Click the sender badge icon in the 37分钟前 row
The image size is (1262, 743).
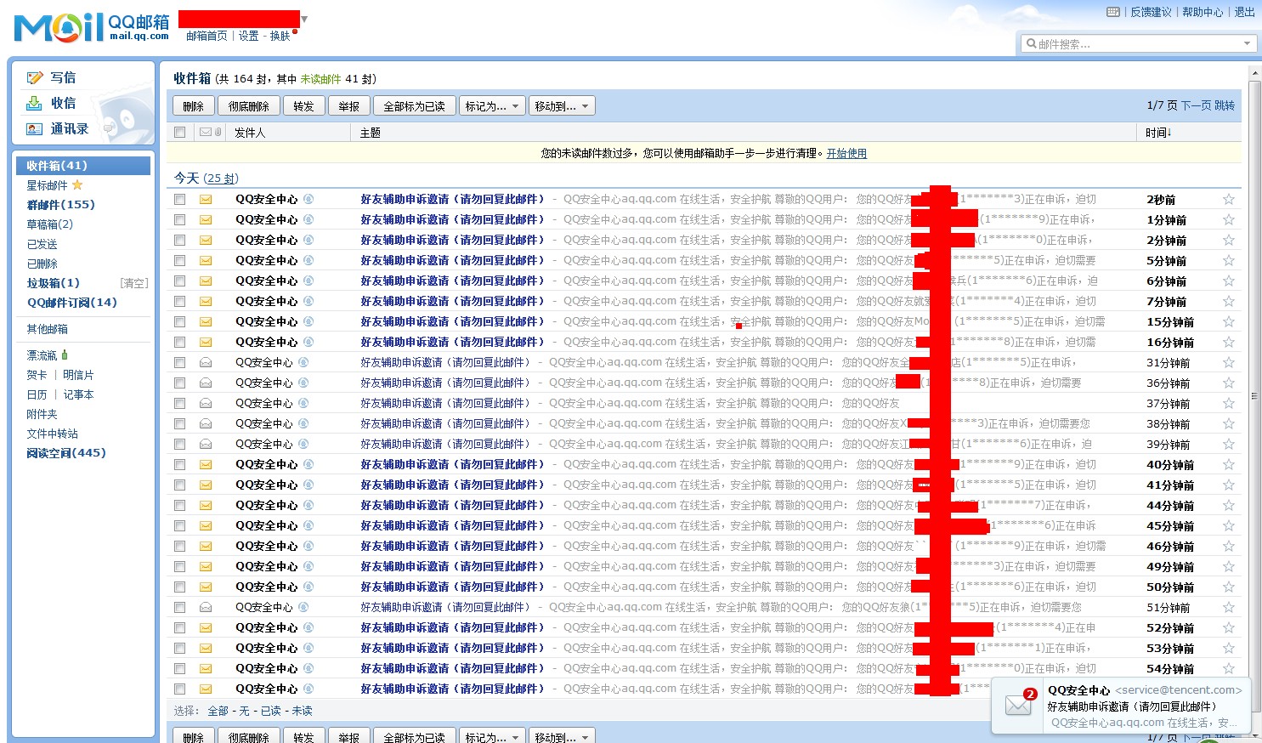[303, 403]
